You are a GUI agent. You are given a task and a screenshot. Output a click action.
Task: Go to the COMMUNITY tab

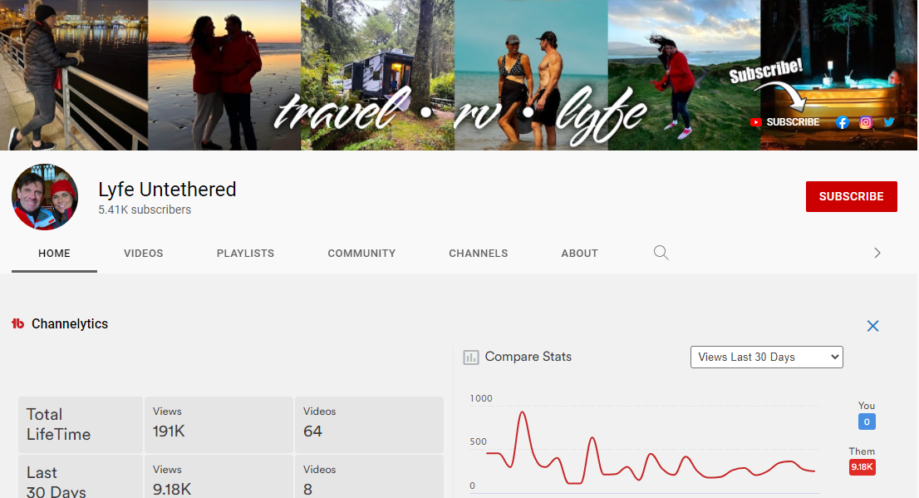pos(361,254)
